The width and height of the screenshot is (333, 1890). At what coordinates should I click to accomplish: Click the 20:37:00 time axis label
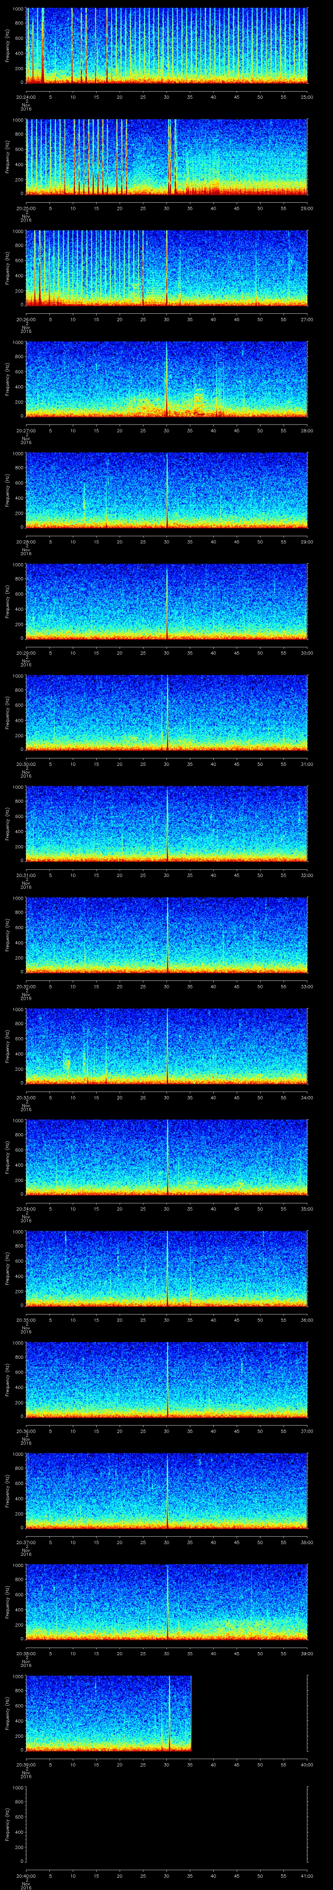pos(26,1542)
